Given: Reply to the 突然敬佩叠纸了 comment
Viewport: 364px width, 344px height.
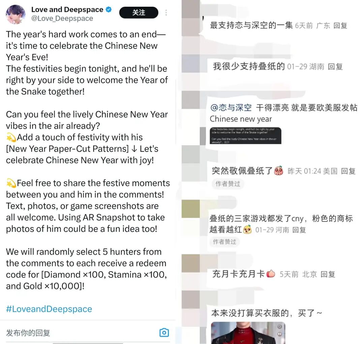Looking at the screenshot, I should pyautogui.click(x=348, y=171).
